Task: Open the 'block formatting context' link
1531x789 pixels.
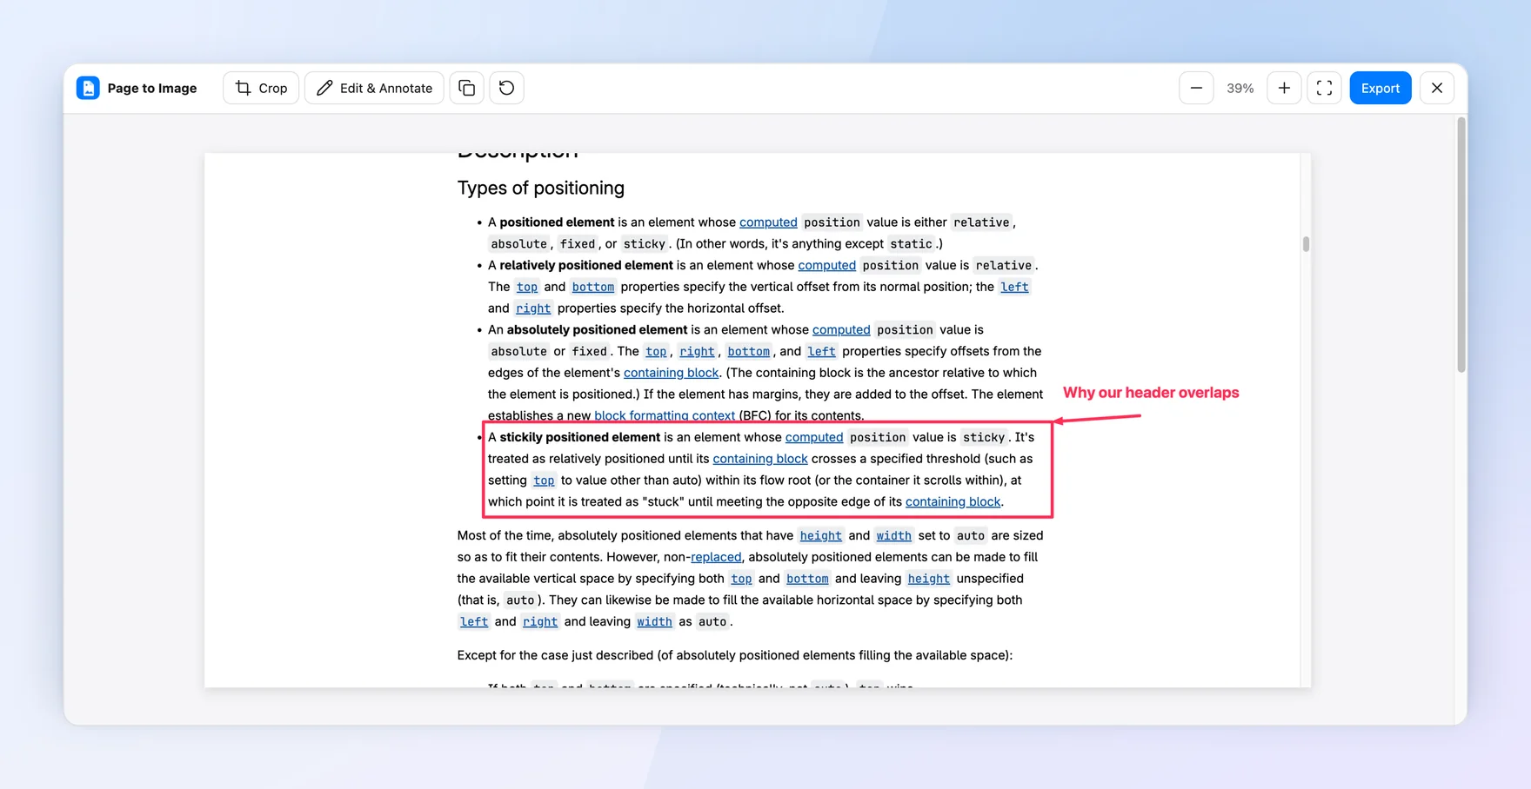Action: [665, 415]
